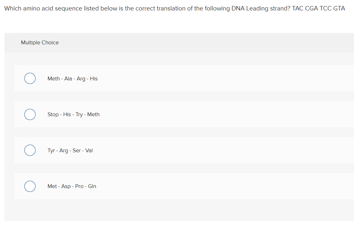Click the word "Stop" in the second answer

53,114
